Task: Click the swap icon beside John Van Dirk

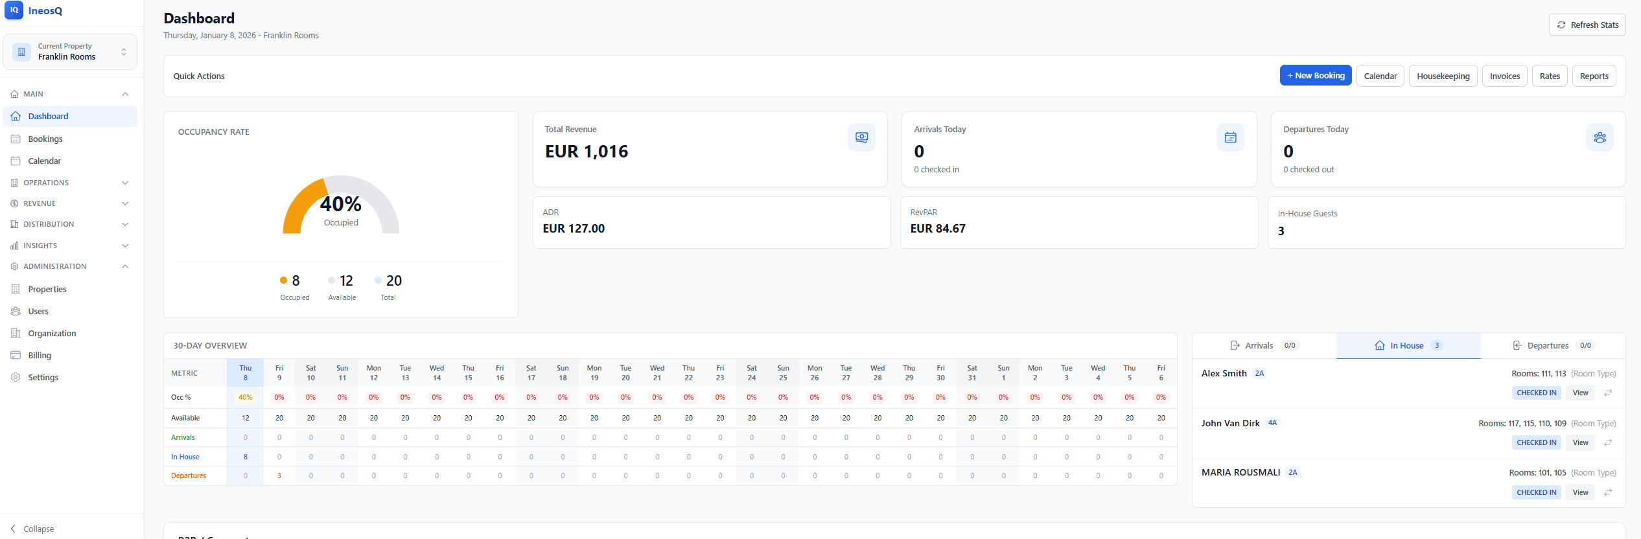Action: (x=1608, y=443)
